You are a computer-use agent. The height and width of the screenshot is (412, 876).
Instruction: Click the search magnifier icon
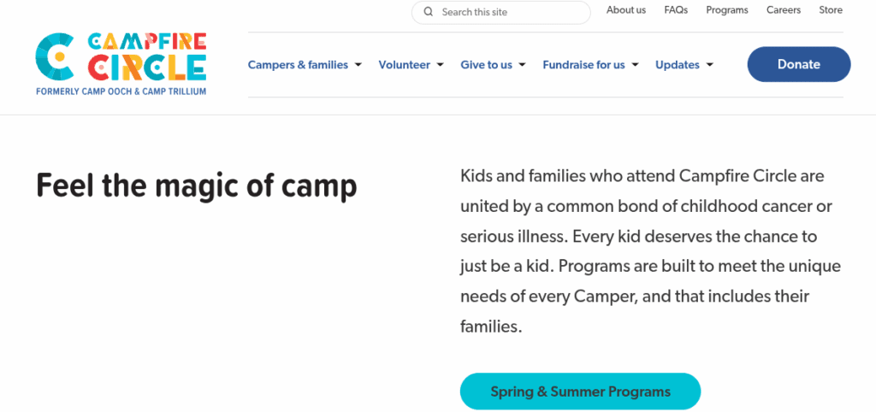pyautogui.click(x=428, y=13)
